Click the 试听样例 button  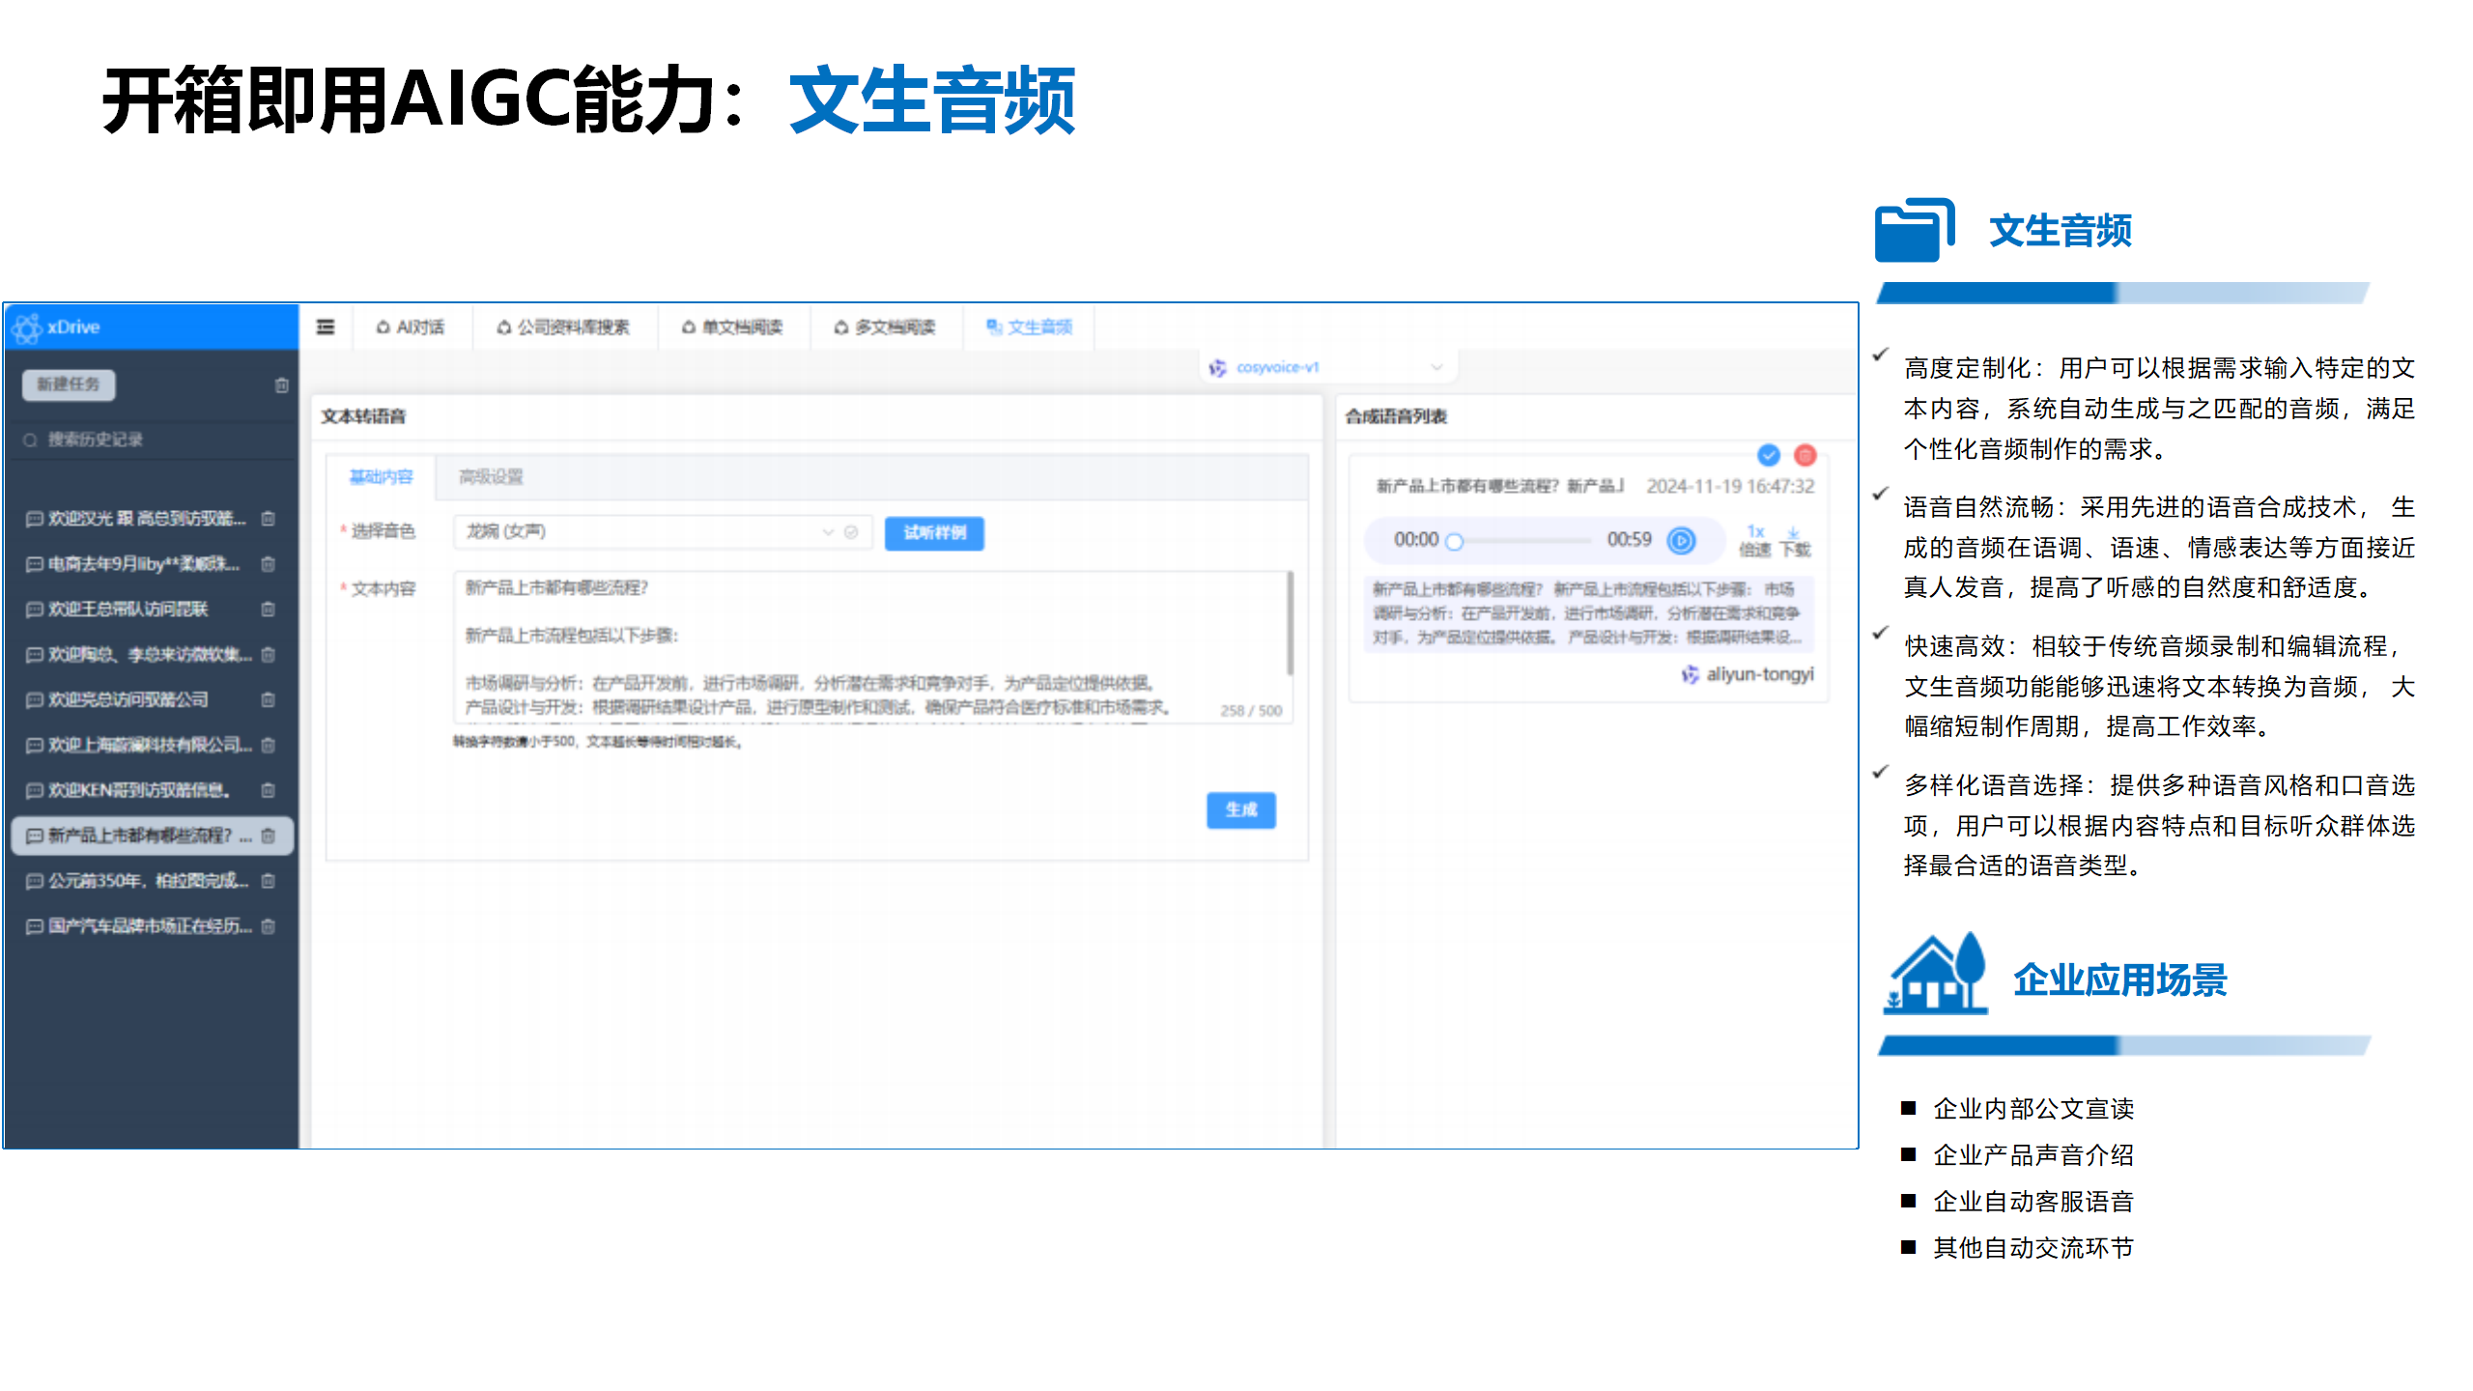coord(933,532)
